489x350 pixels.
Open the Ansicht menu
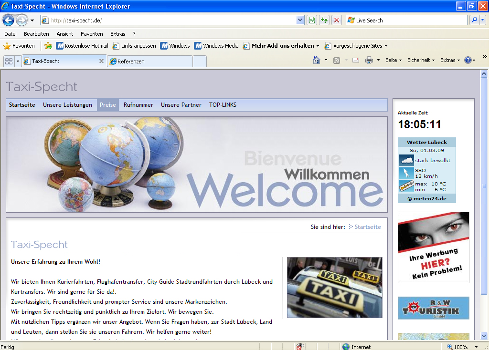coord(64,34)
